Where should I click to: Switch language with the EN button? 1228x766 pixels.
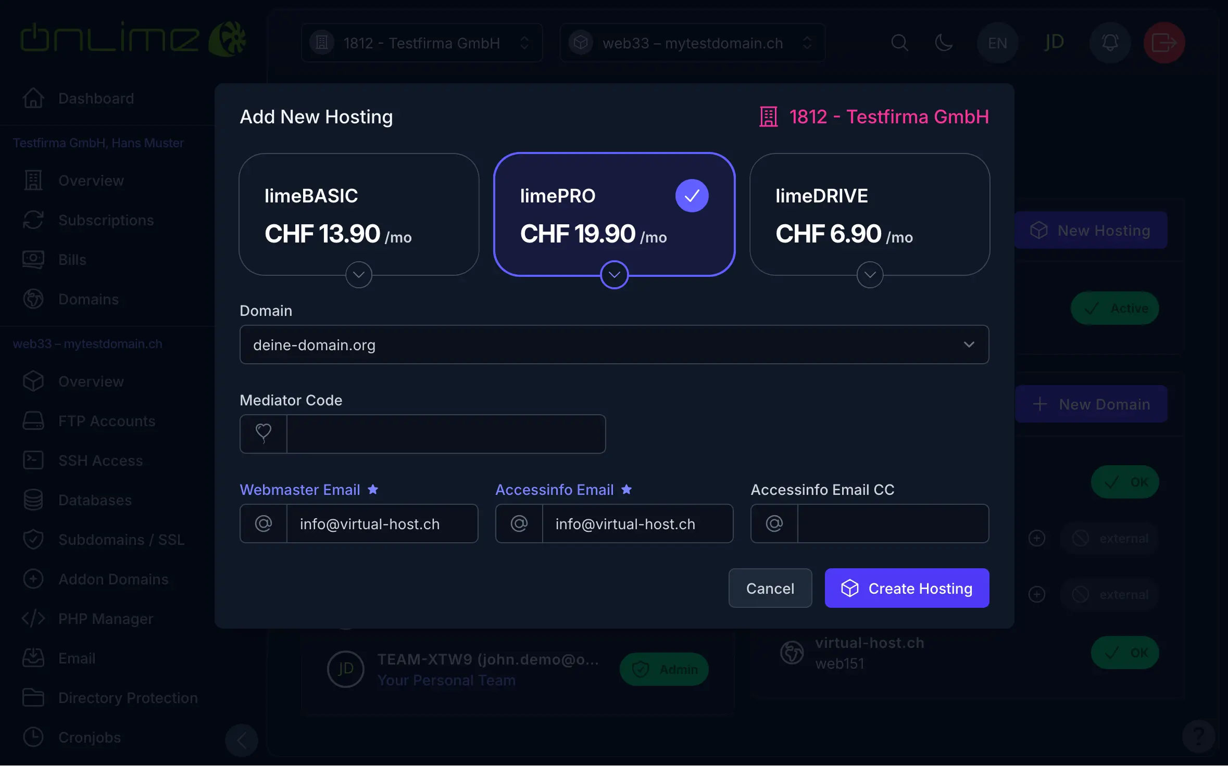[x=997, y=43]
